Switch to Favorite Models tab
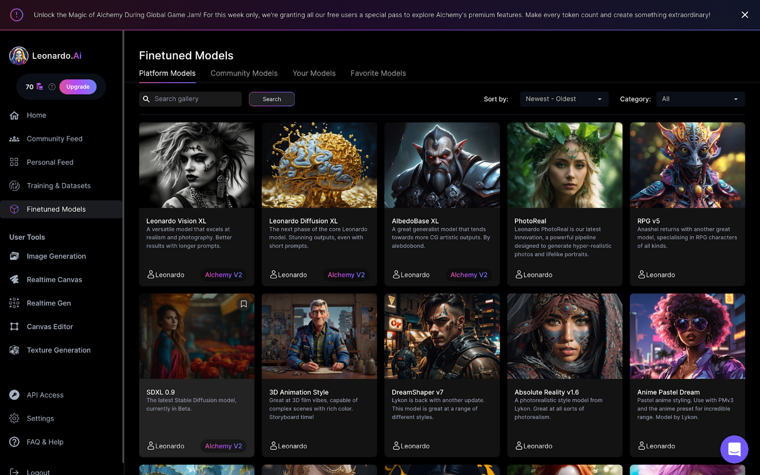 [378, 73]
